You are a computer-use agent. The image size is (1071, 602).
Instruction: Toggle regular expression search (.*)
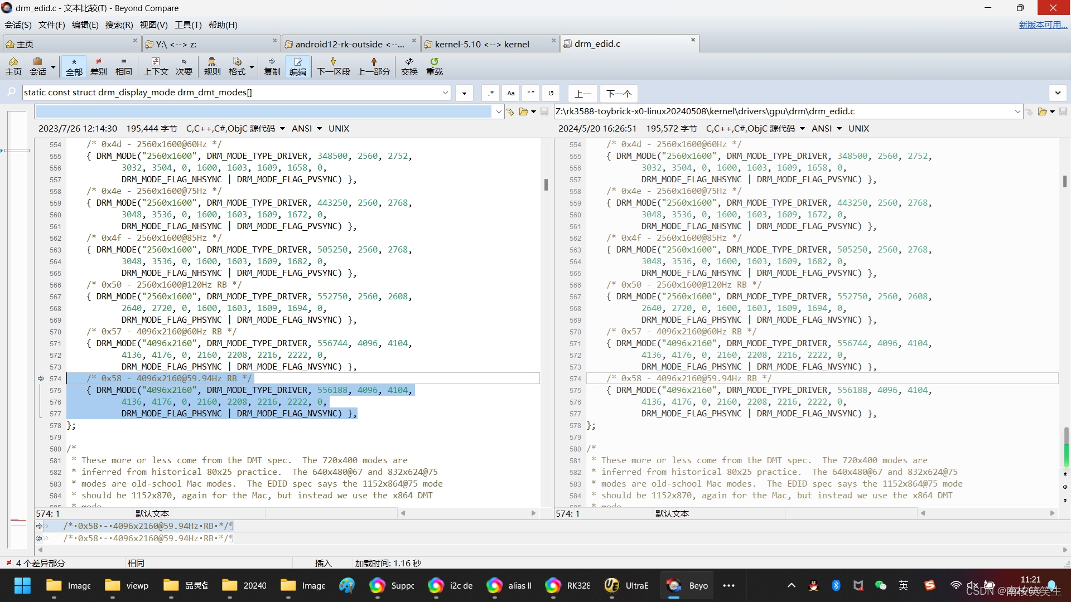tap(491, 93)
